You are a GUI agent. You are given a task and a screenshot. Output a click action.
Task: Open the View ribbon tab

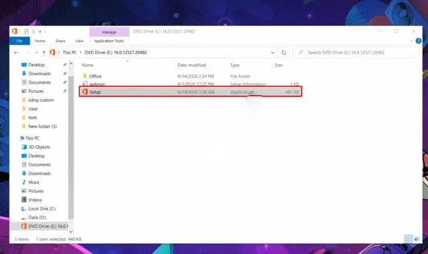point(80,41)
